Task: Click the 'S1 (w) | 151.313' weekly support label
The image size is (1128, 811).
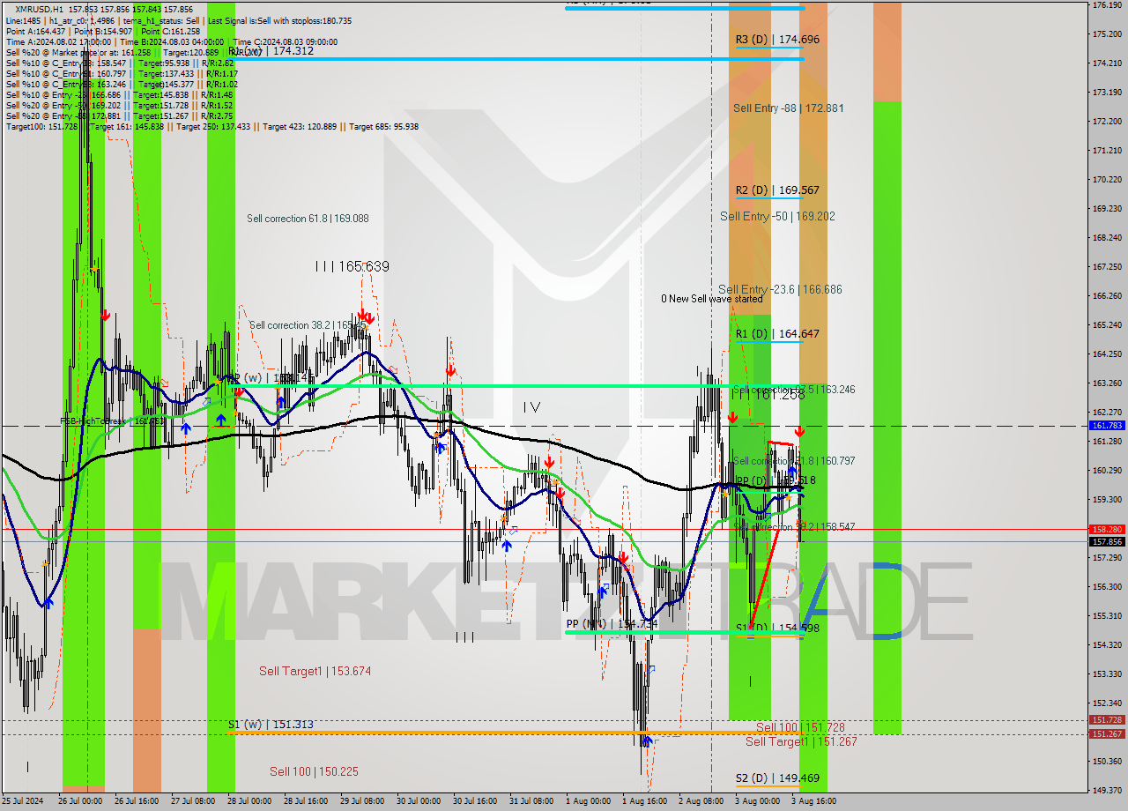Action: coord(271,725)
